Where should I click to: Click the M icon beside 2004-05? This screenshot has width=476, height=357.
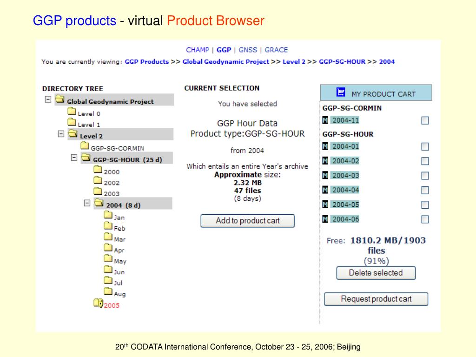coord(325,205)
